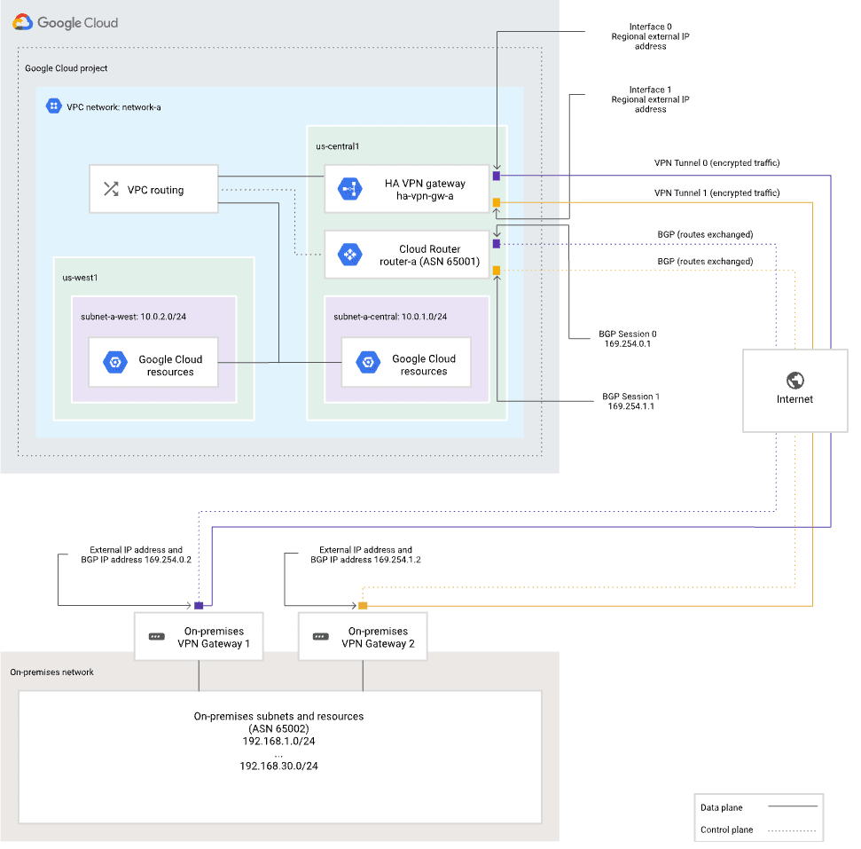Click 'BGP IP address 169.254.0.2' label
Viewport: 861px width, 849px height.
(x=137, y=560)
